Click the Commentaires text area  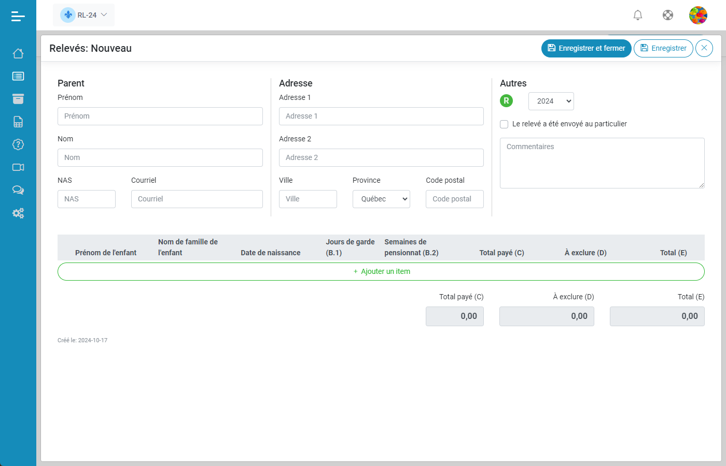coord(602,163)
